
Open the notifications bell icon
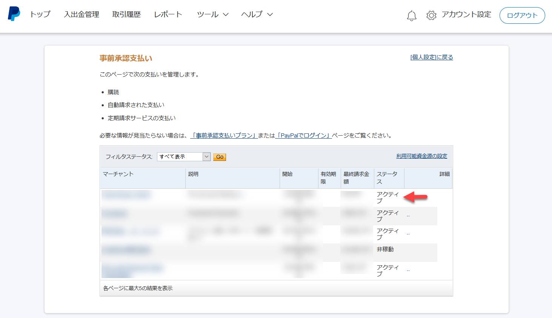click(x=412, y=15)
